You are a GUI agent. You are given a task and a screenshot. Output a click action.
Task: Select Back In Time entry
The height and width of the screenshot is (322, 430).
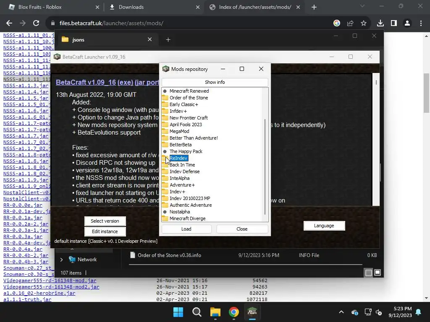click(x=182, y=165)
